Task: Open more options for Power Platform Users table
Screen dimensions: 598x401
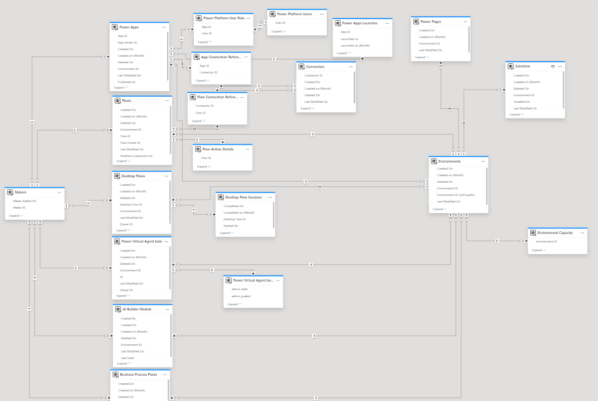Action: (321, 14)
